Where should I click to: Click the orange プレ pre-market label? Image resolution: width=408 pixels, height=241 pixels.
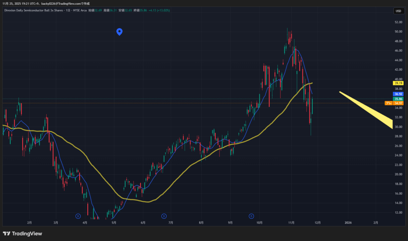click(388, 103)
